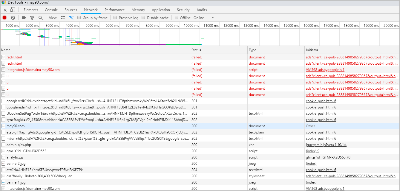Screen dimensions: 400x191
Task: Open the Online throttling dropdown
Action: (204, 18)
